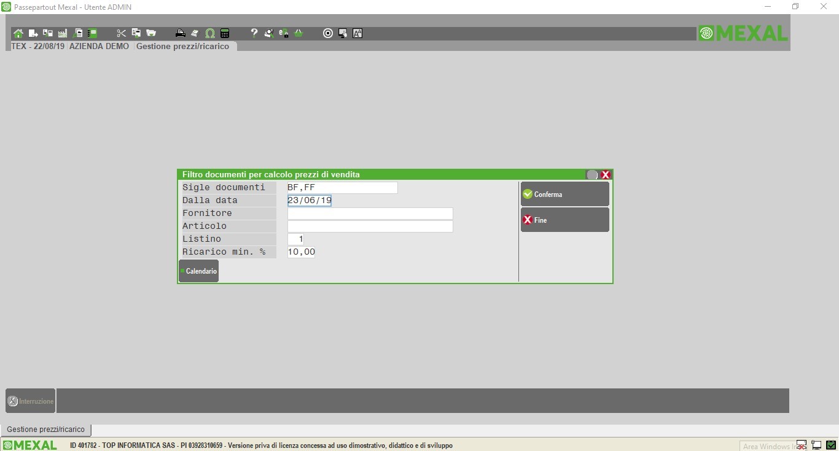Select the Gestione prezzi/ricarico bottom tab
This screenshot has height=451, width=839.
(x=45, y=430)
